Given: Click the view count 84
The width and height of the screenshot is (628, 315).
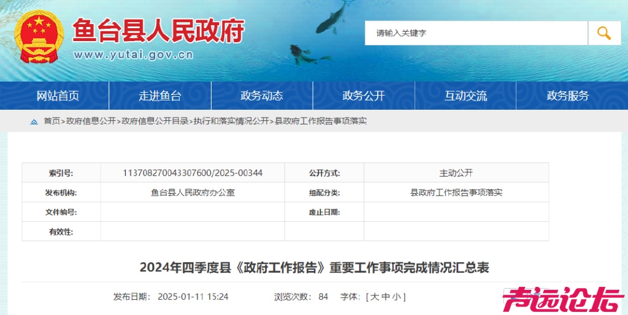Looking at the screenshot, I should point(323,297).
